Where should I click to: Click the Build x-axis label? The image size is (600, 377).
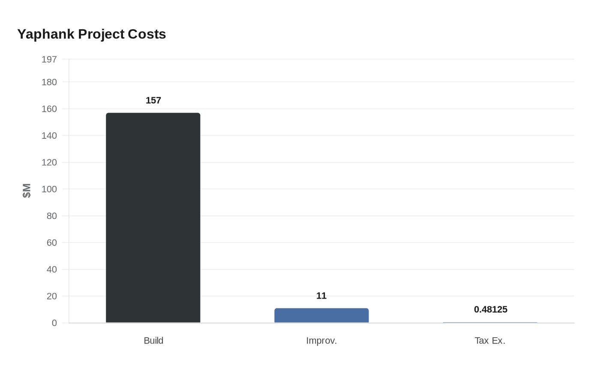point(153,341)
